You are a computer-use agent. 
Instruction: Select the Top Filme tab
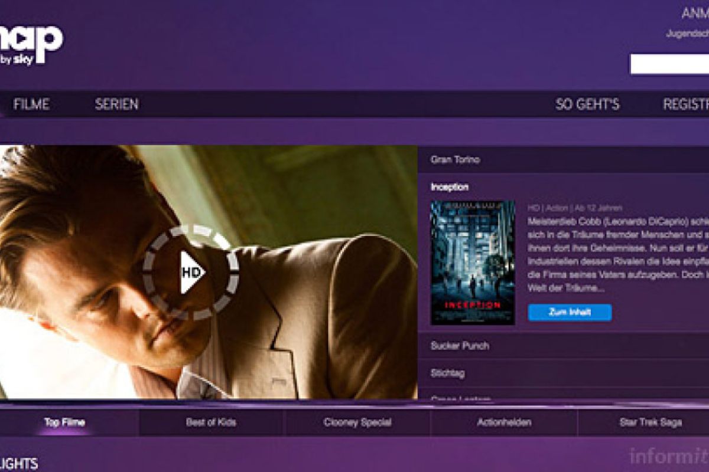click(64, 422)
